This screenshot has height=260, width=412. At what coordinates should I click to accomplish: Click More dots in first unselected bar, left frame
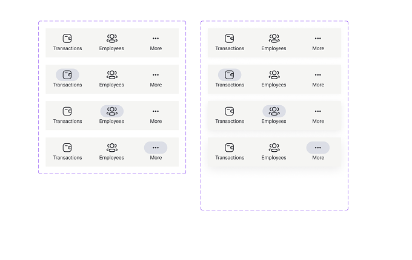(x=156, y=39)
